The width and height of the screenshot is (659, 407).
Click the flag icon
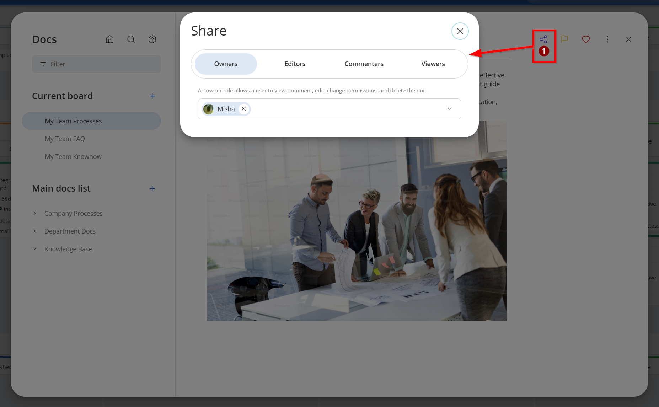pos(564,39)
